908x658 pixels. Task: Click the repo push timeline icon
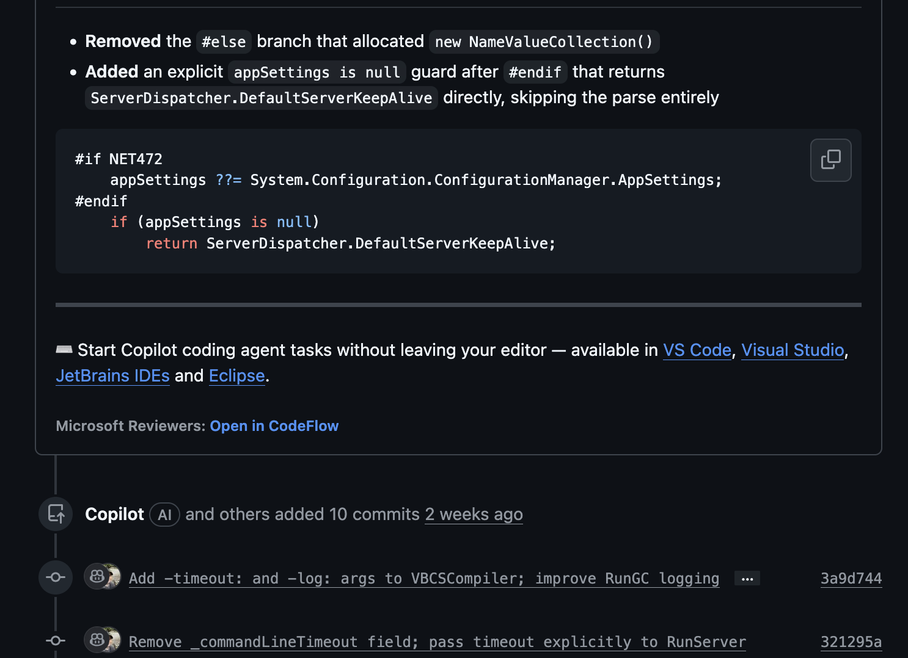pyautogui.click(x=56, y=514)
